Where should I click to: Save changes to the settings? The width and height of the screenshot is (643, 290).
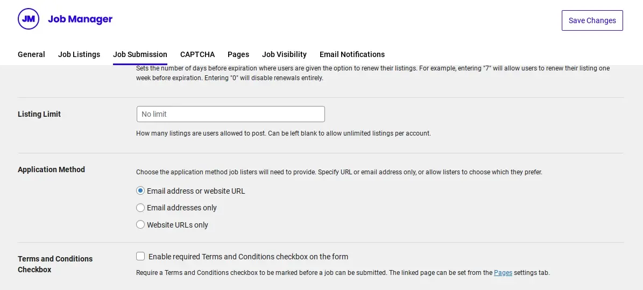pos(592,20)
